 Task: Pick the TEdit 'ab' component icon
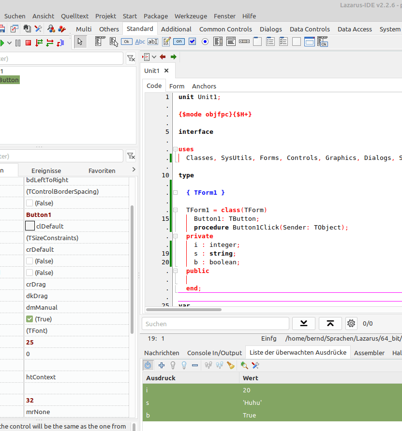pyautogui.click(x=153, y=42)
